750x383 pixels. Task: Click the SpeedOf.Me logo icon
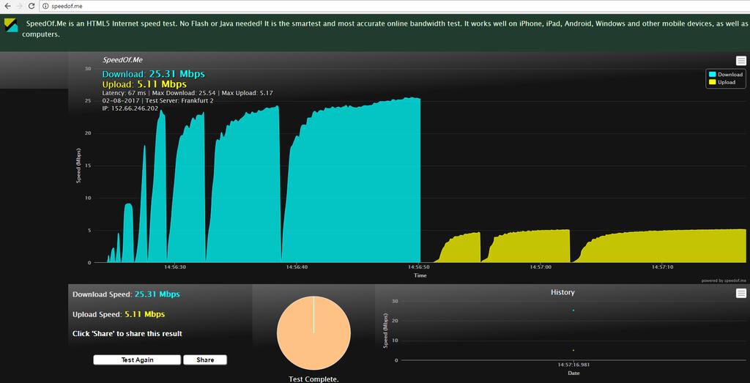tap(11, 25)
